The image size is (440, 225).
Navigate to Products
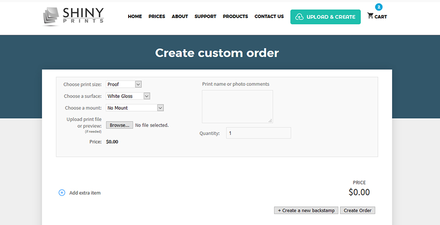[236, 17]
